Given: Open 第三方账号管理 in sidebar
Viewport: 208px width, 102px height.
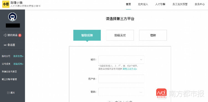Looking at the screenshot, I should point(9,79).
